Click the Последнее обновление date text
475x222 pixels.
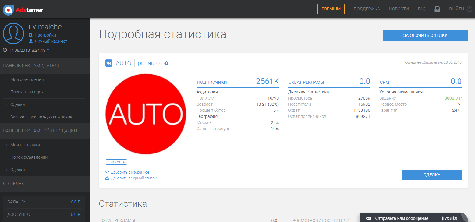pyautogui.click(x=432, y=62)
